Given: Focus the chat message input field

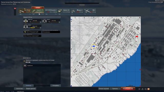Looking at the screenshot, I should click(x=42, y=86).
